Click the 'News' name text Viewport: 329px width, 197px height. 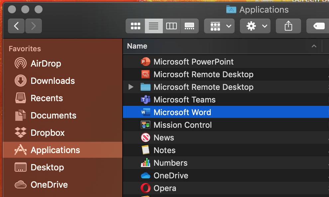click(x=164, y=137)
